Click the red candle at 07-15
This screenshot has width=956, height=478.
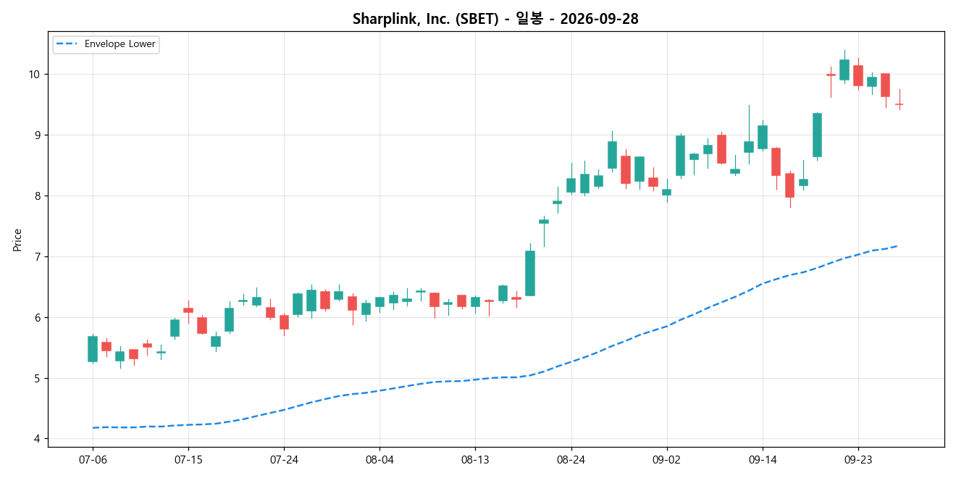click(x=188, y=310)
